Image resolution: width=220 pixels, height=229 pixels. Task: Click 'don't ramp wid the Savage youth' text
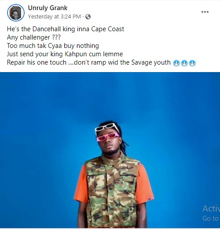[x=122, y=62]
